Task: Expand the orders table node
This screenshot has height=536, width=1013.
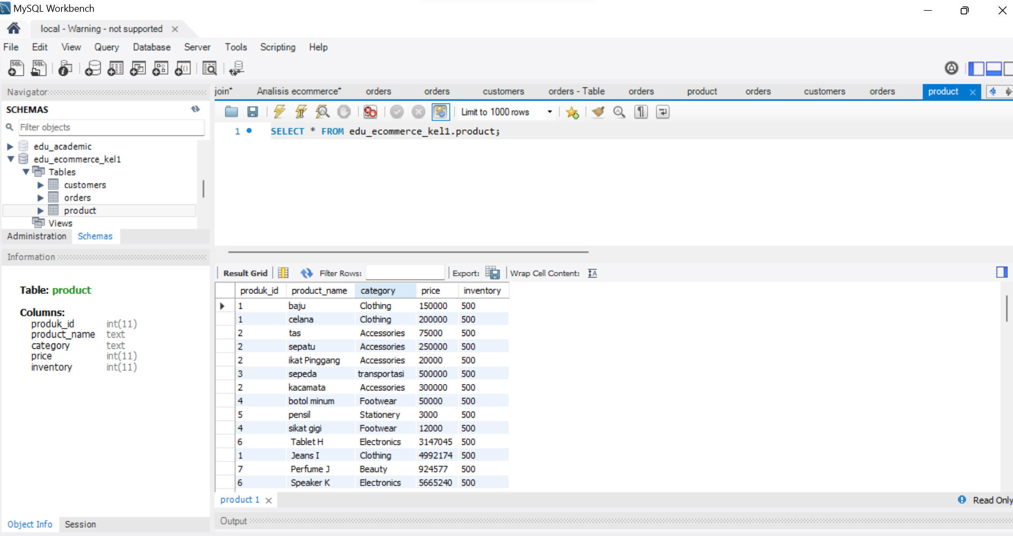Action: (41, 197)
